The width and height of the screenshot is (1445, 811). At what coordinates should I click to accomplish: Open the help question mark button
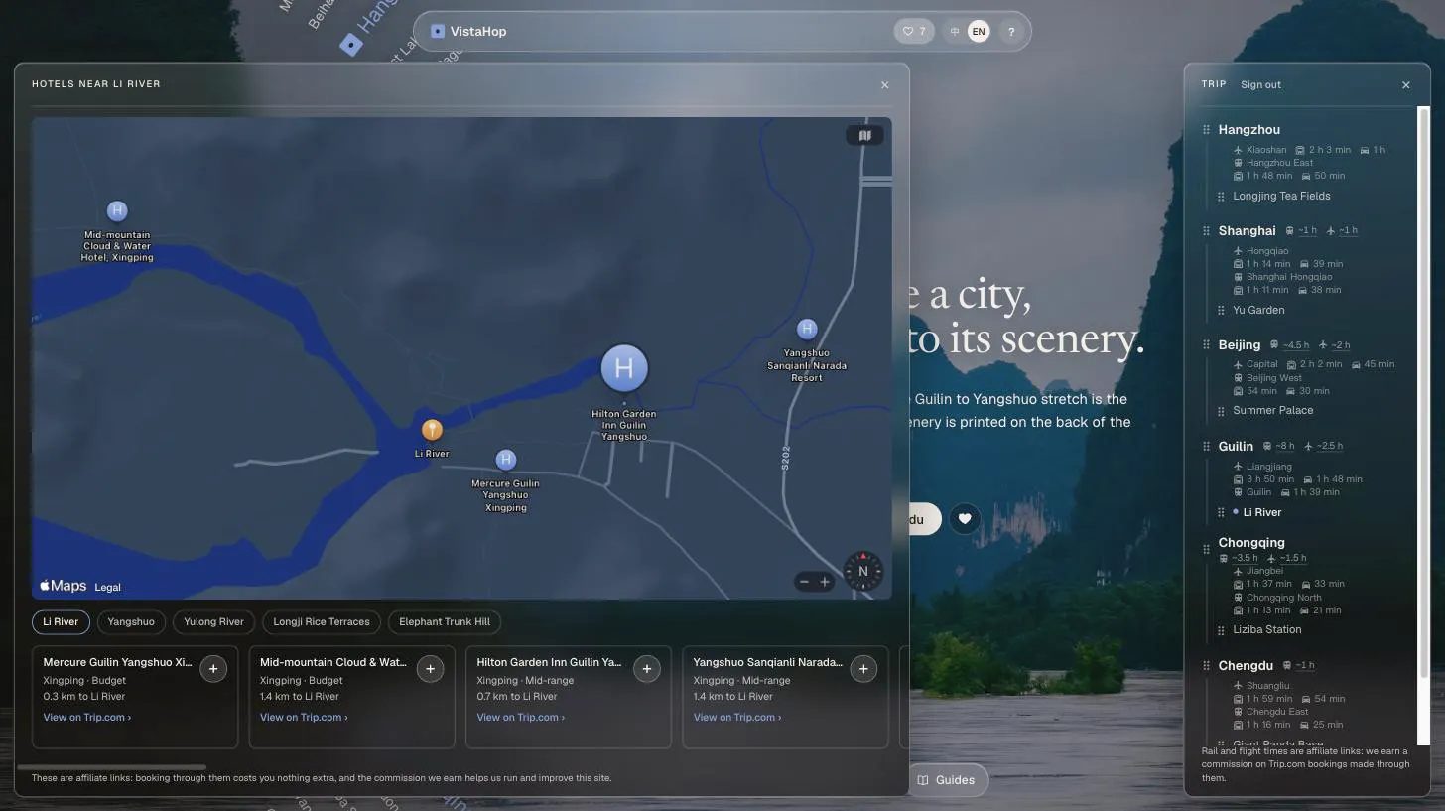[x=1011, y=31]
